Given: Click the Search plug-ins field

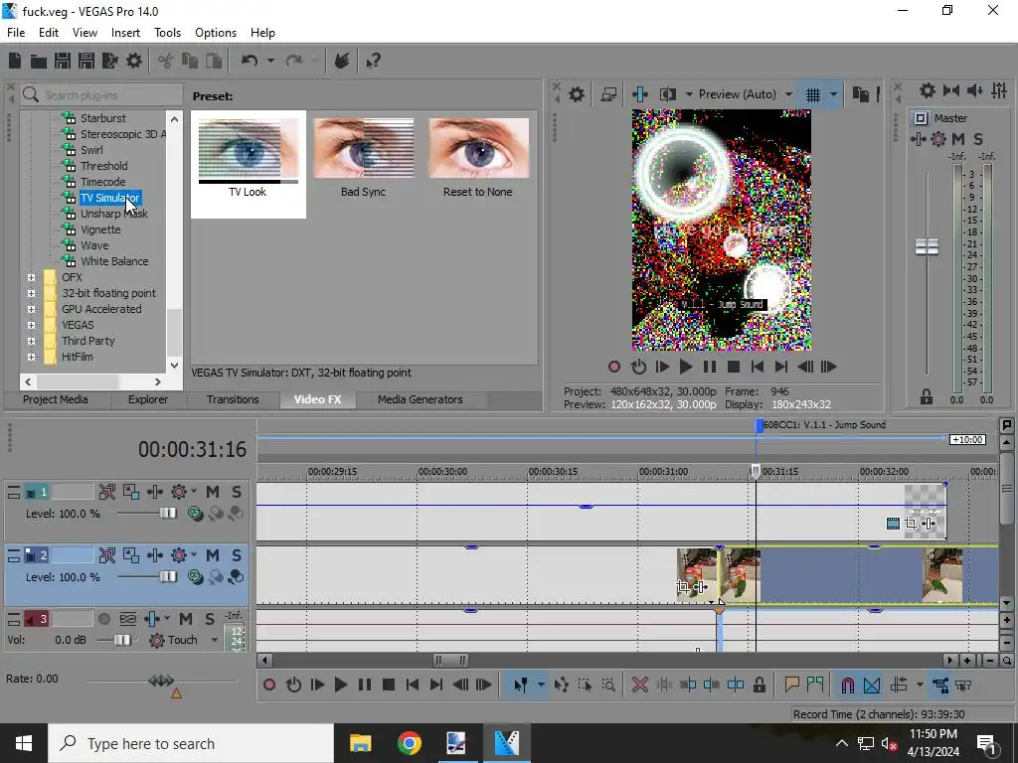Looking at the screenshot, I should (102, 94).
